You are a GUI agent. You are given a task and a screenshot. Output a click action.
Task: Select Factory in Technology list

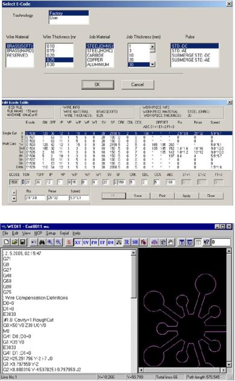[69, 13]
